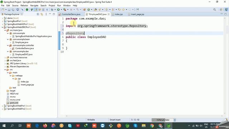Select mvnw.cmd in the project tree
Viewport: 229px width, 129px height.
point(15,100)
